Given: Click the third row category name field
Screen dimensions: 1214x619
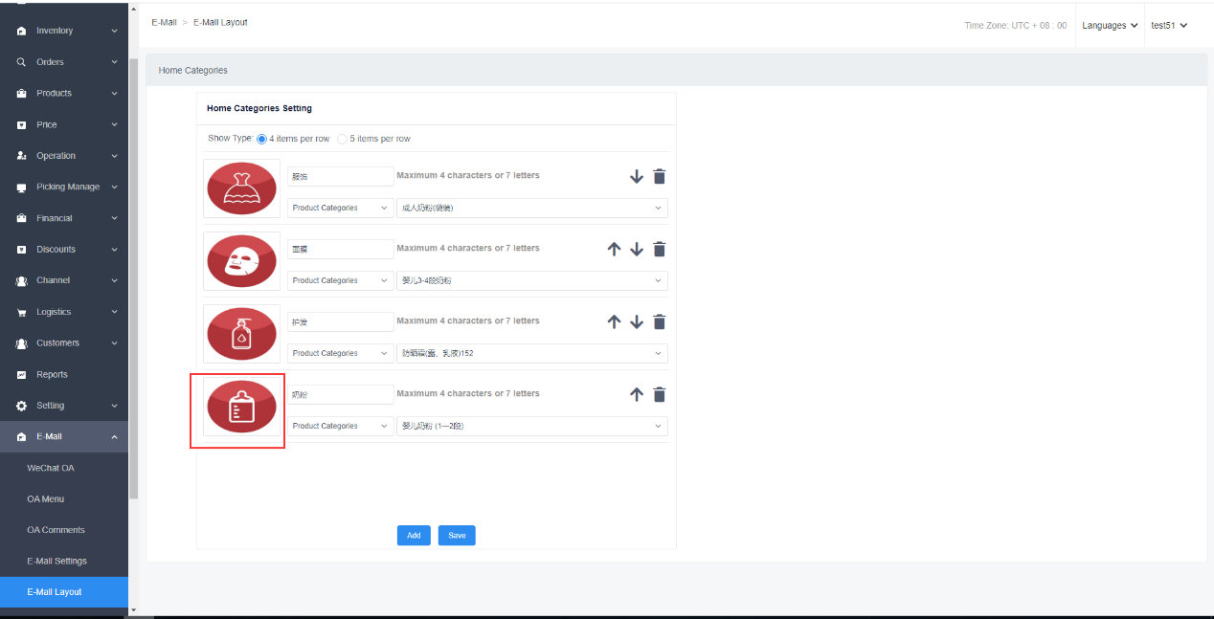Looking at the screenshot, I should tap(340, 322).
